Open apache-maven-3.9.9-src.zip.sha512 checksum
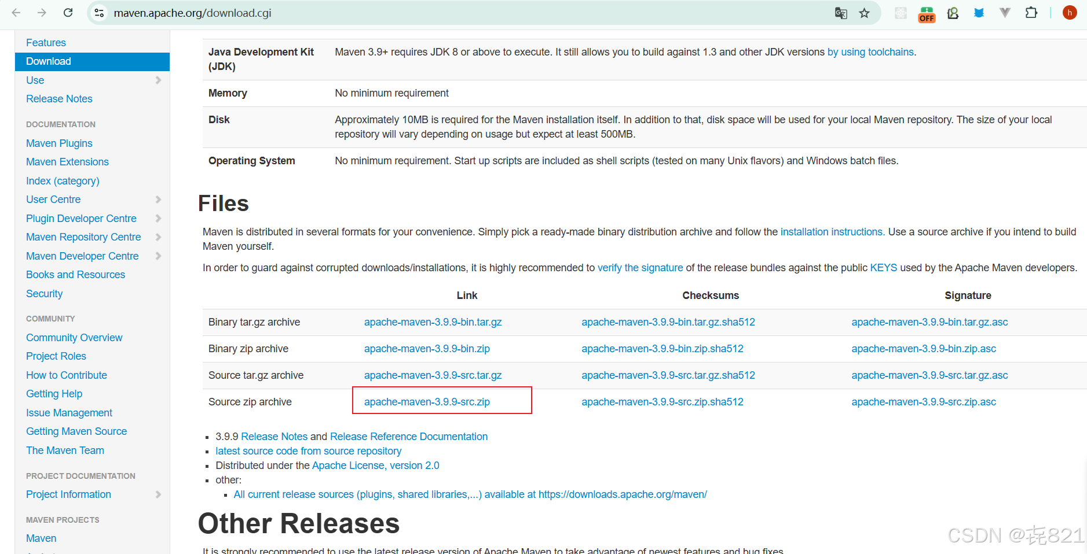 click(663, 402)
